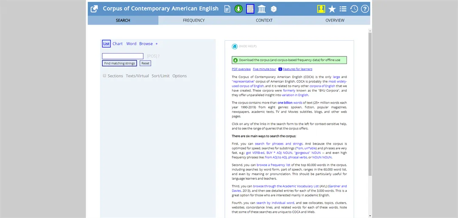Click the external link icon beside corpus title
Viewport: 458px width, 218px height.
(94, 9)
